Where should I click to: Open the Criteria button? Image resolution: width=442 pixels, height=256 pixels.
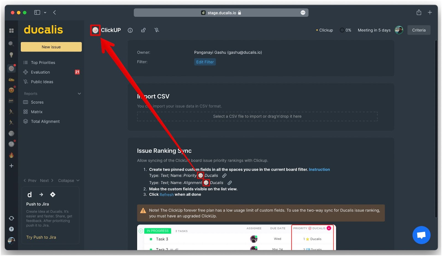[x=419, y=30]
